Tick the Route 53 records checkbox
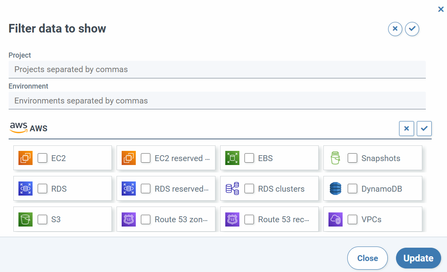 (249, 219)
